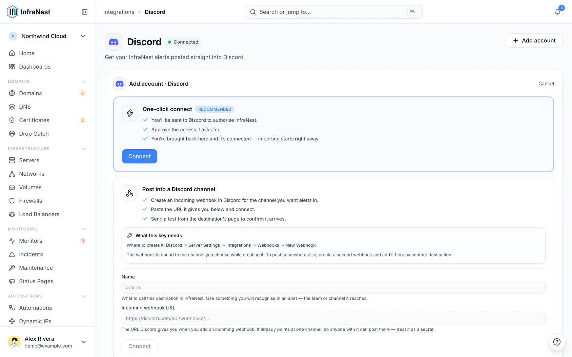Screen dimensions: 572x357
Task: Click the Monitors badge showing 1
Action: click(83, 241)
